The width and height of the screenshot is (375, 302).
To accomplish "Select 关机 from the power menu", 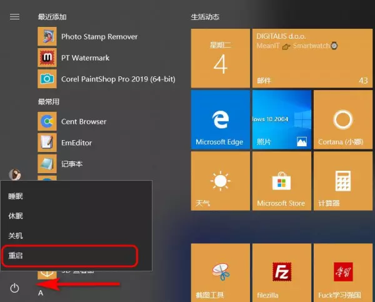I will [76, 236].
